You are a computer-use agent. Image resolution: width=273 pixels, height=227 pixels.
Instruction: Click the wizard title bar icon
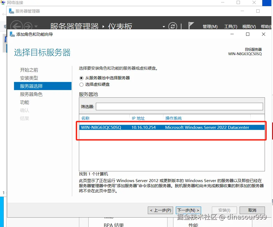12,34
